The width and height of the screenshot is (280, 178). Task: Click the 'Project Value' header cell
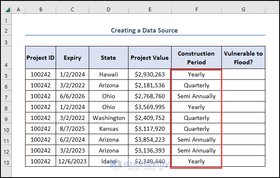click(149, 58)
